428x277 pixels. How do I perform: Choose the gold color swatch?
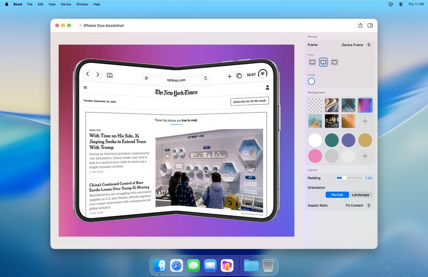point(365,140)
